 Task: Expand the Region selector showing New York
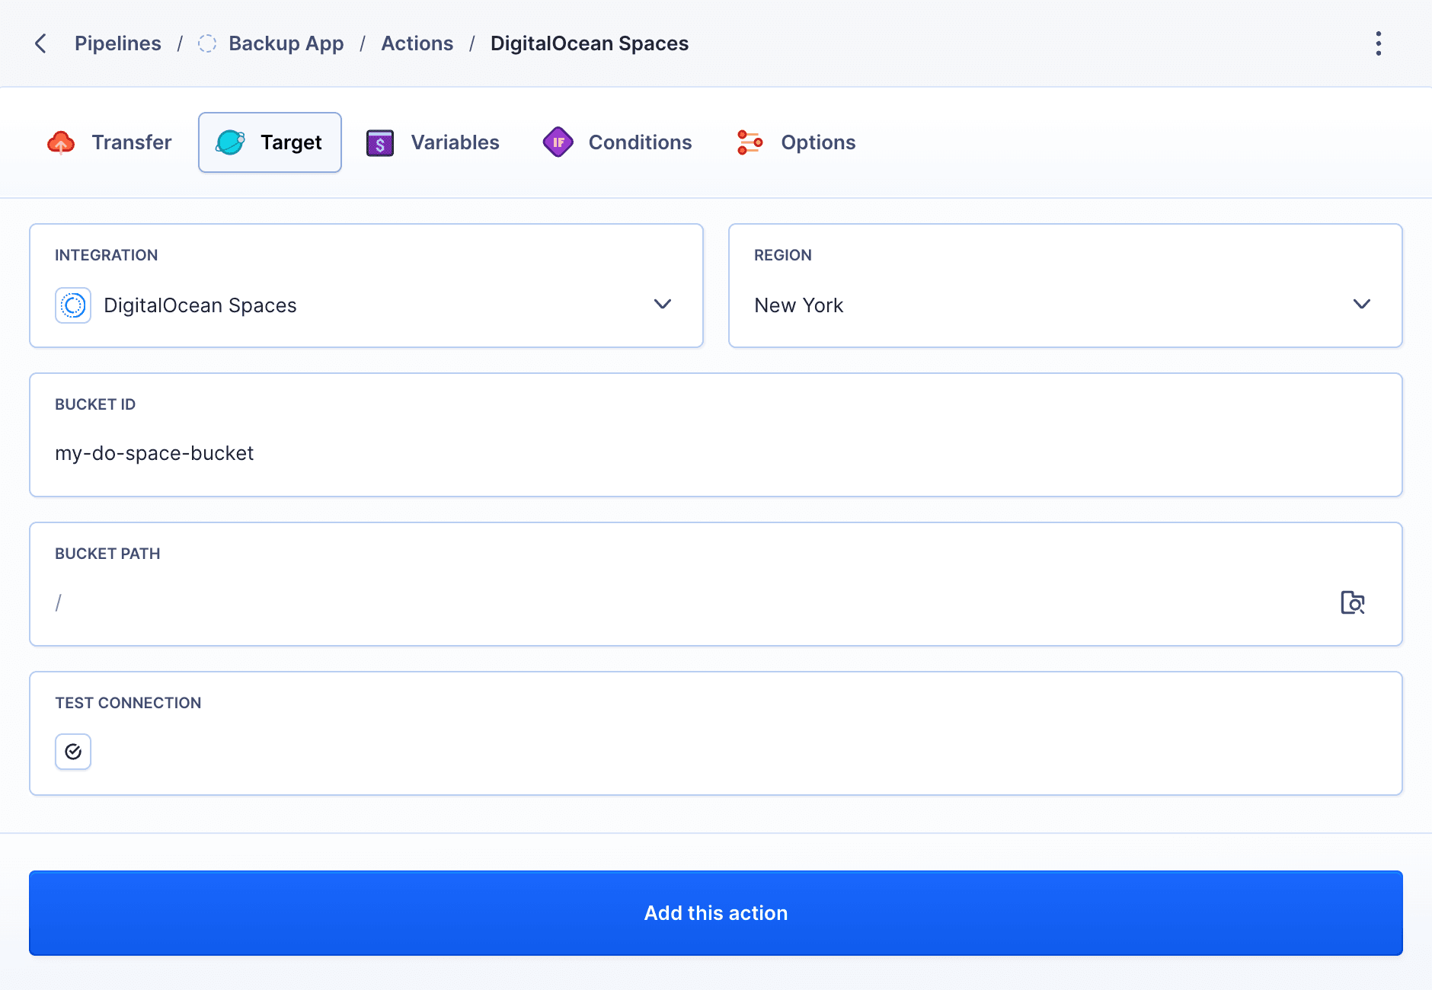tap(1361, 304)
